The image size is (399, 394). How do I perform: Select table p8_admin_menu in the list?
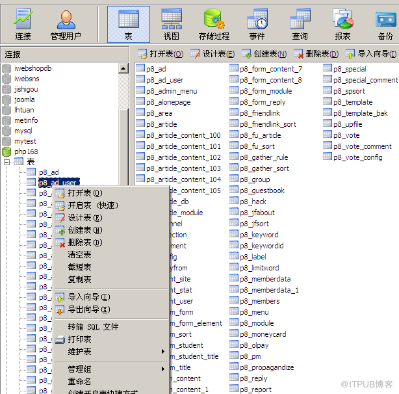coord(172,91)
